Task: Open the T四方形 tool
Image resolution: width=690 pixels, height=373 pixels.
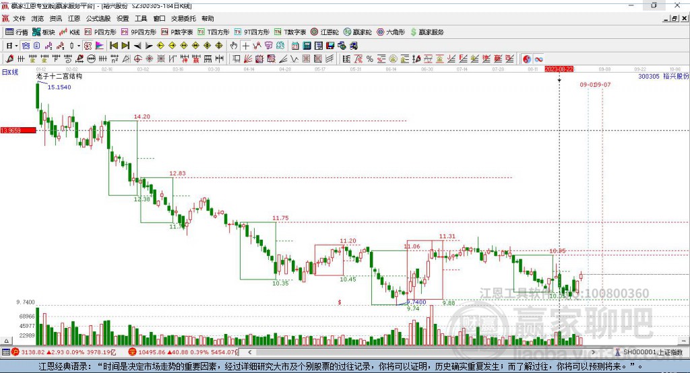Action: (x=214, y=32)
